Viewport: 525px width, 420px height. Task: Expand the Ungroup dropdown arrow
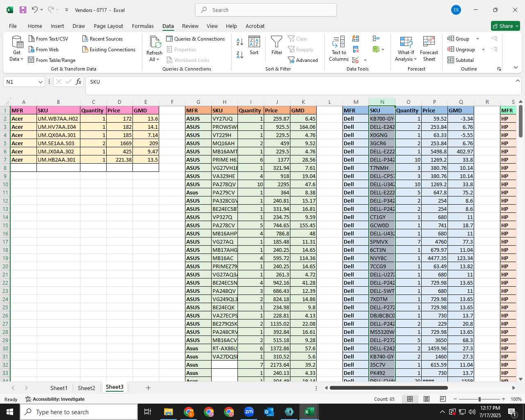coord(483,50)
